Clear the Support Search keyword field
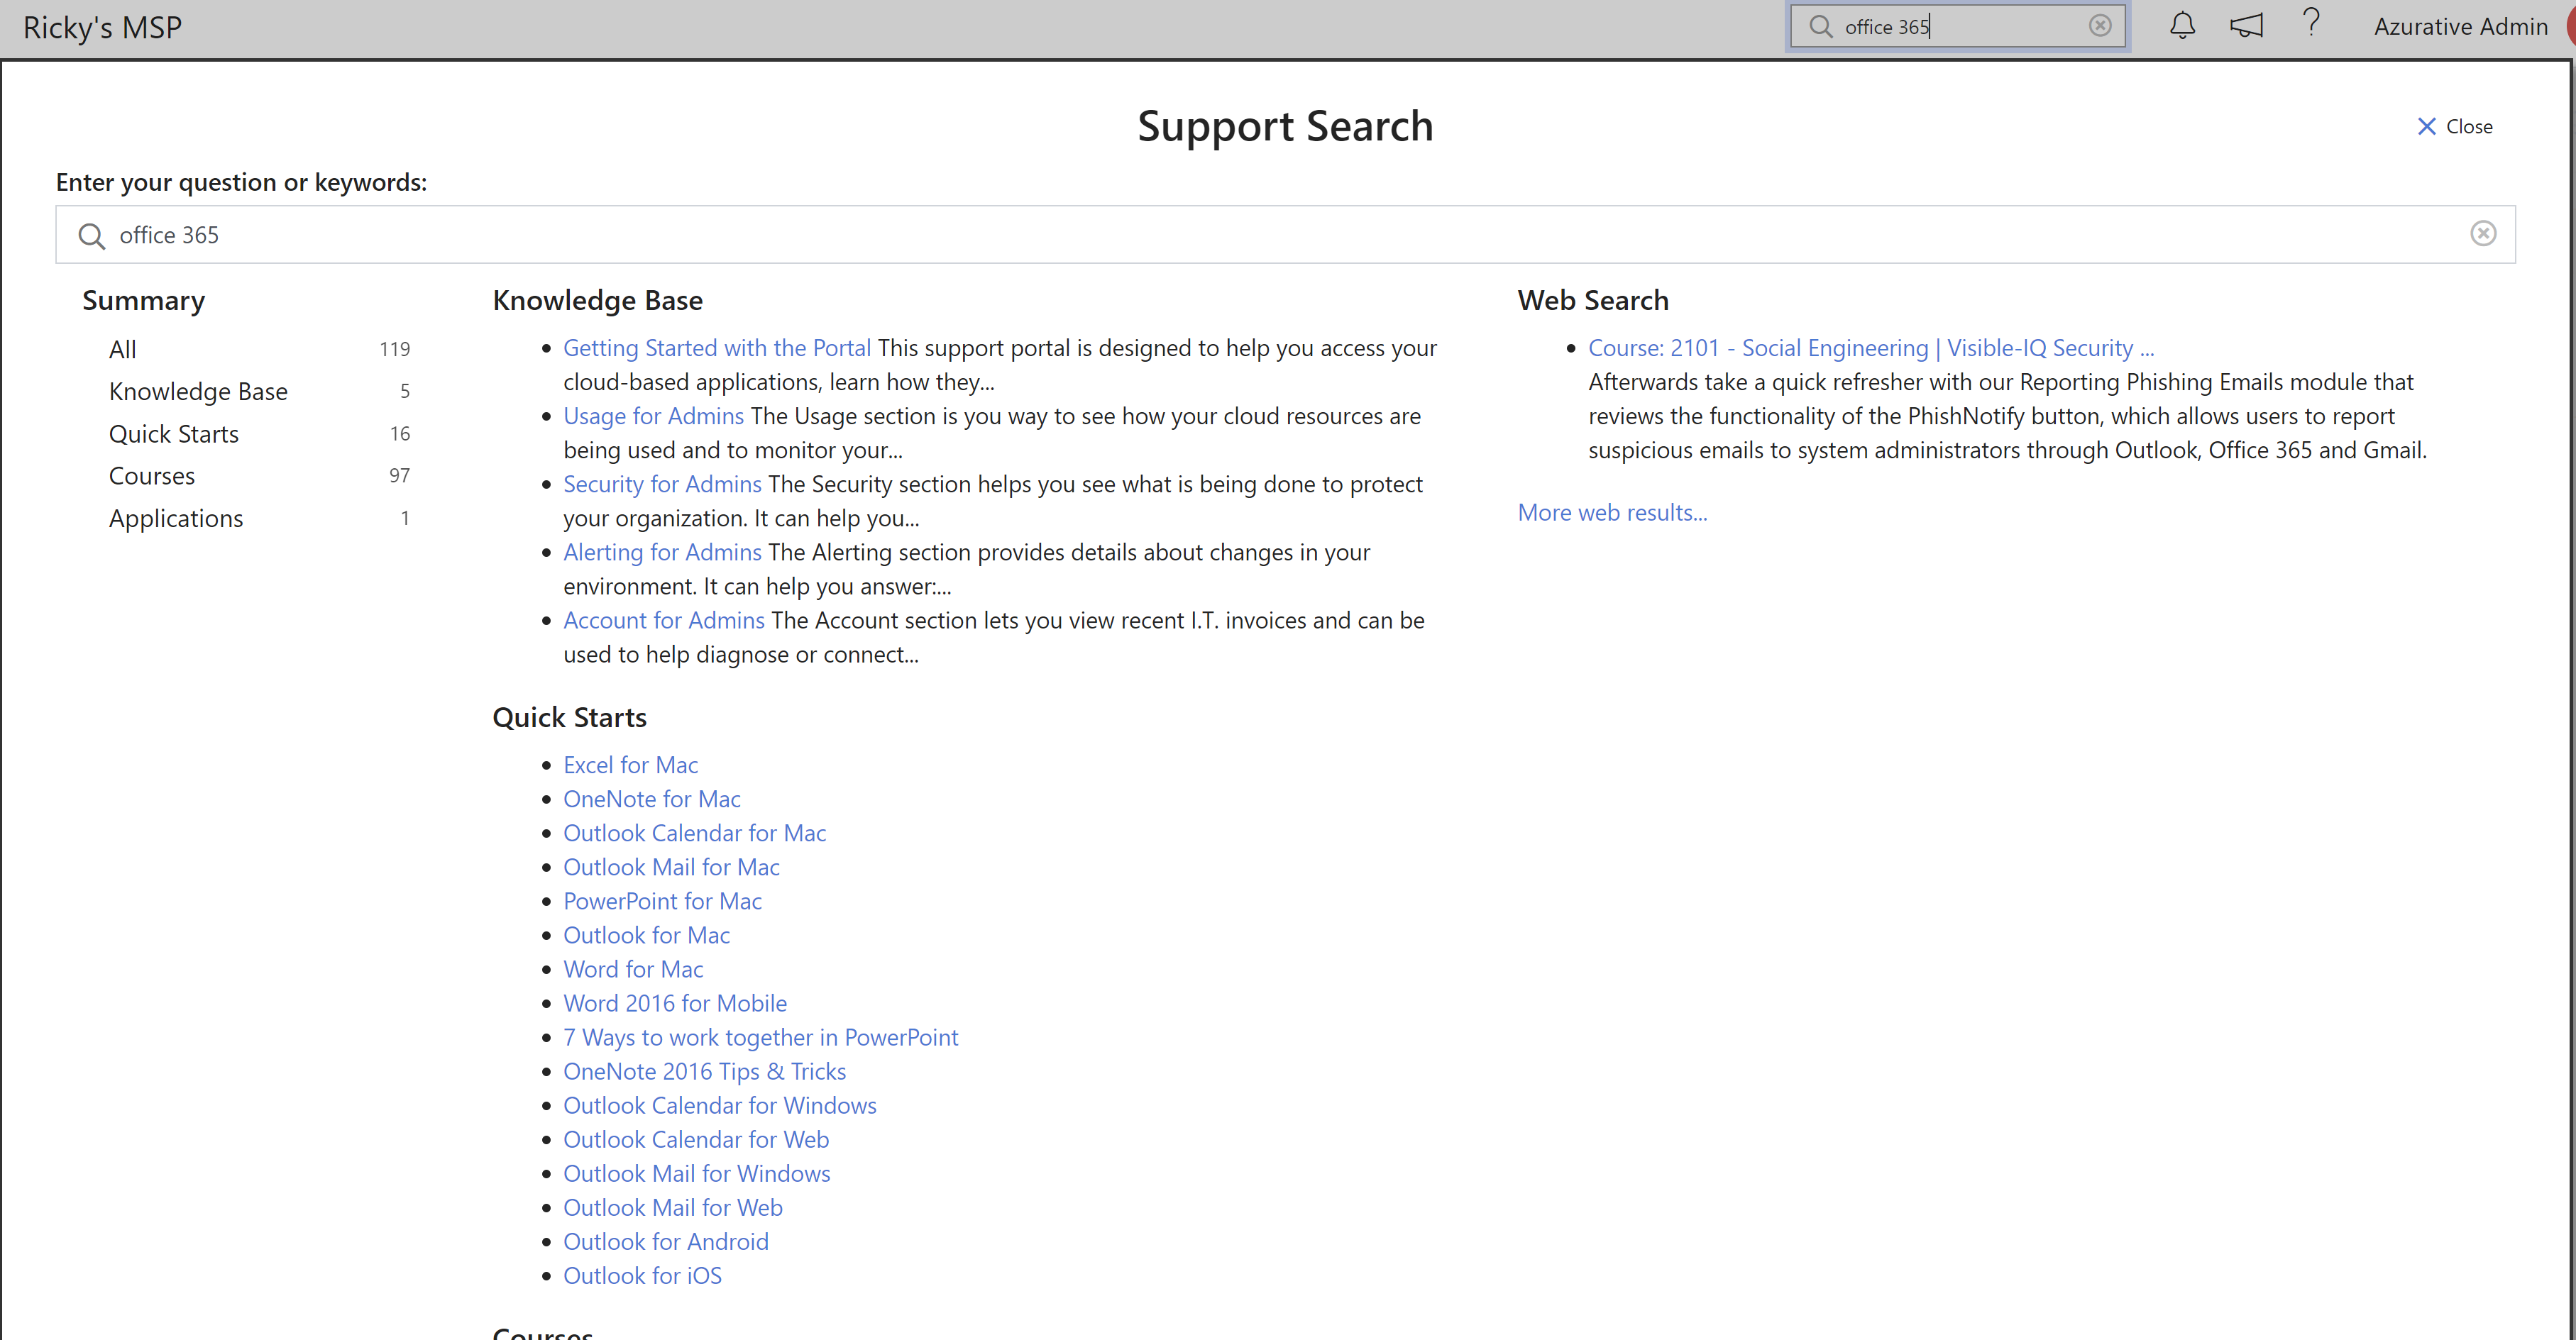This screenshot has width=2576, height=1340. click(2483, 234)
